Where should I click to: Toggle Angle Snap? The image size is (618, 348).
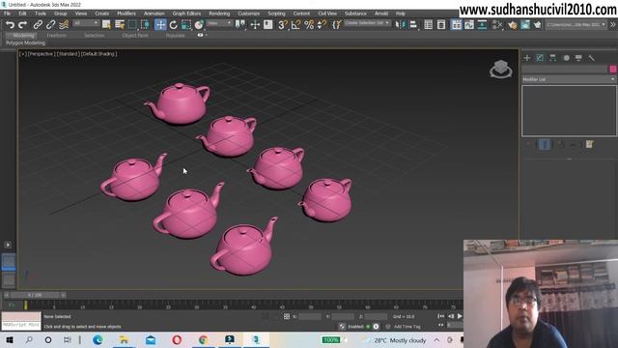coord(295,25)
